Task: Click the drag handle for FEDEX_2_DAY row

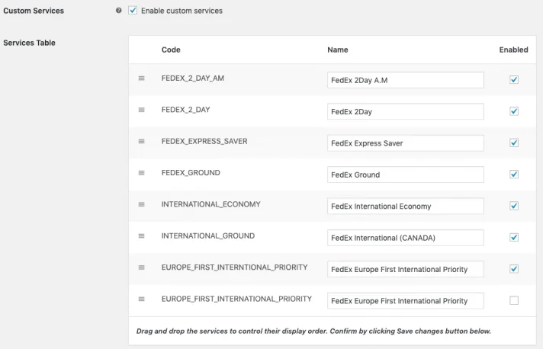Action: point(141,110)
